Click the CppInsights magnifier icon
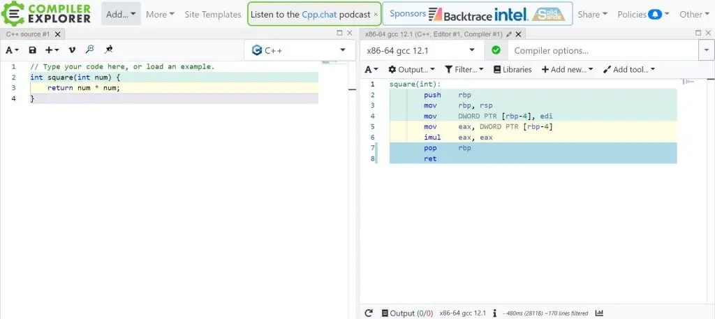This screenshot has width=715, height=319. coord(90,50)
